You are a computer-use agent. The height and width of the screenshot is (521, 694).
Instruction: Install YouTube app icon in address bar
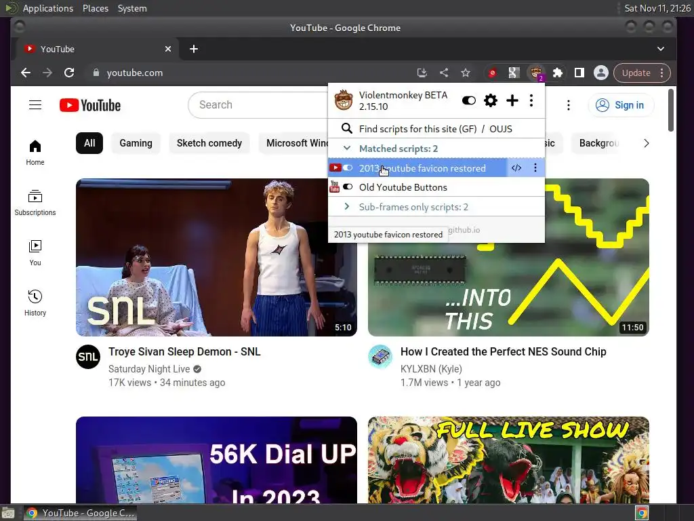[422, 73]
